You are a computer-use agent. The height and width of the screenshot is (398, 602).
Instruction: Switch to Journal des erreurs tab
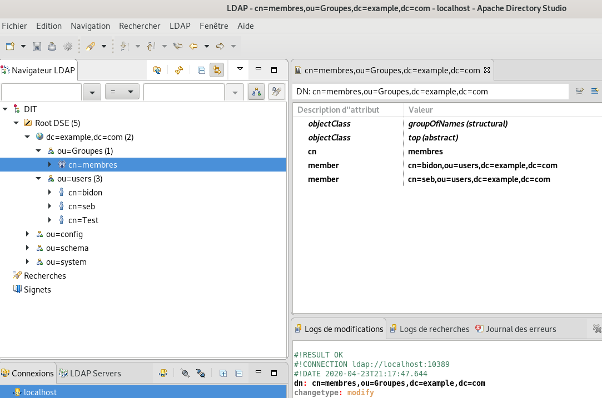[516, 329]
